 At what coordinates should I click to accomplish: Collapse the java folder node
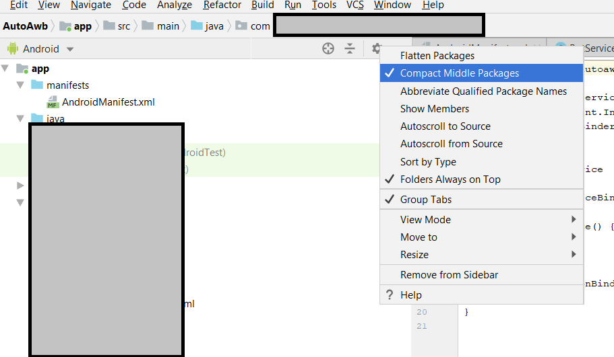pos(20,118)
